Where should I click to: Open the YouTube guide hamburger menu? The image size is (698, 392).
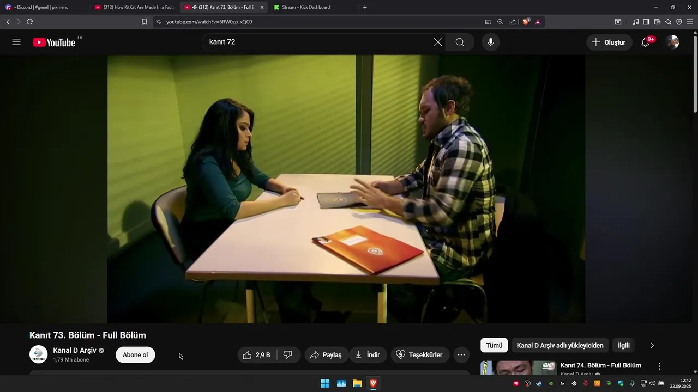coord(16,42)
